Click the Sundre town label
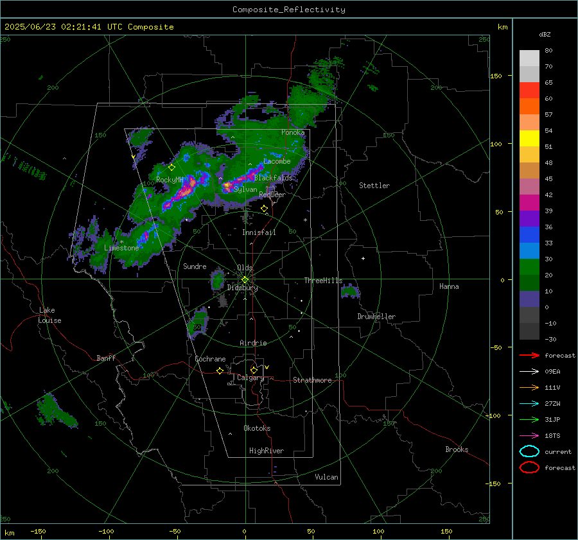The image size is (578, 540). 195,266
